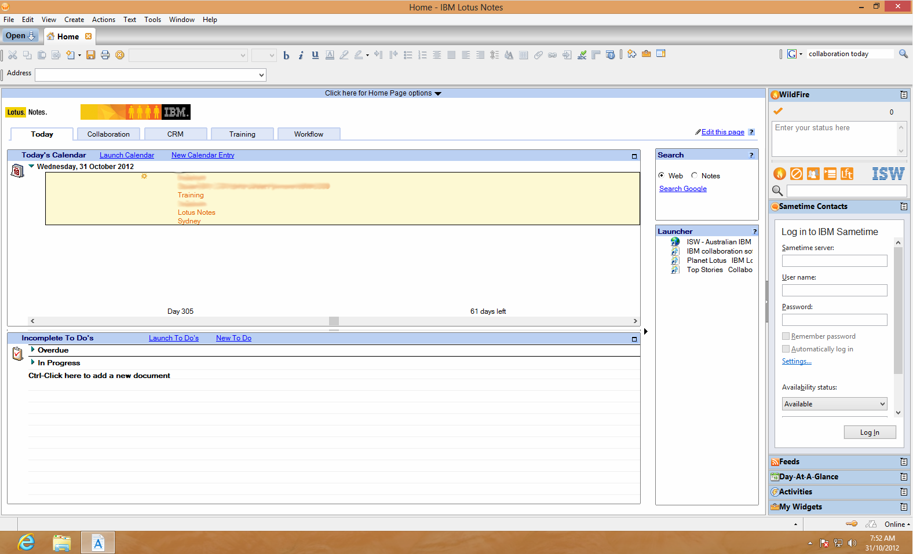This screenshot has width=913, height=554.
Task: Switch to the Workflow tab
Action: 309,134
